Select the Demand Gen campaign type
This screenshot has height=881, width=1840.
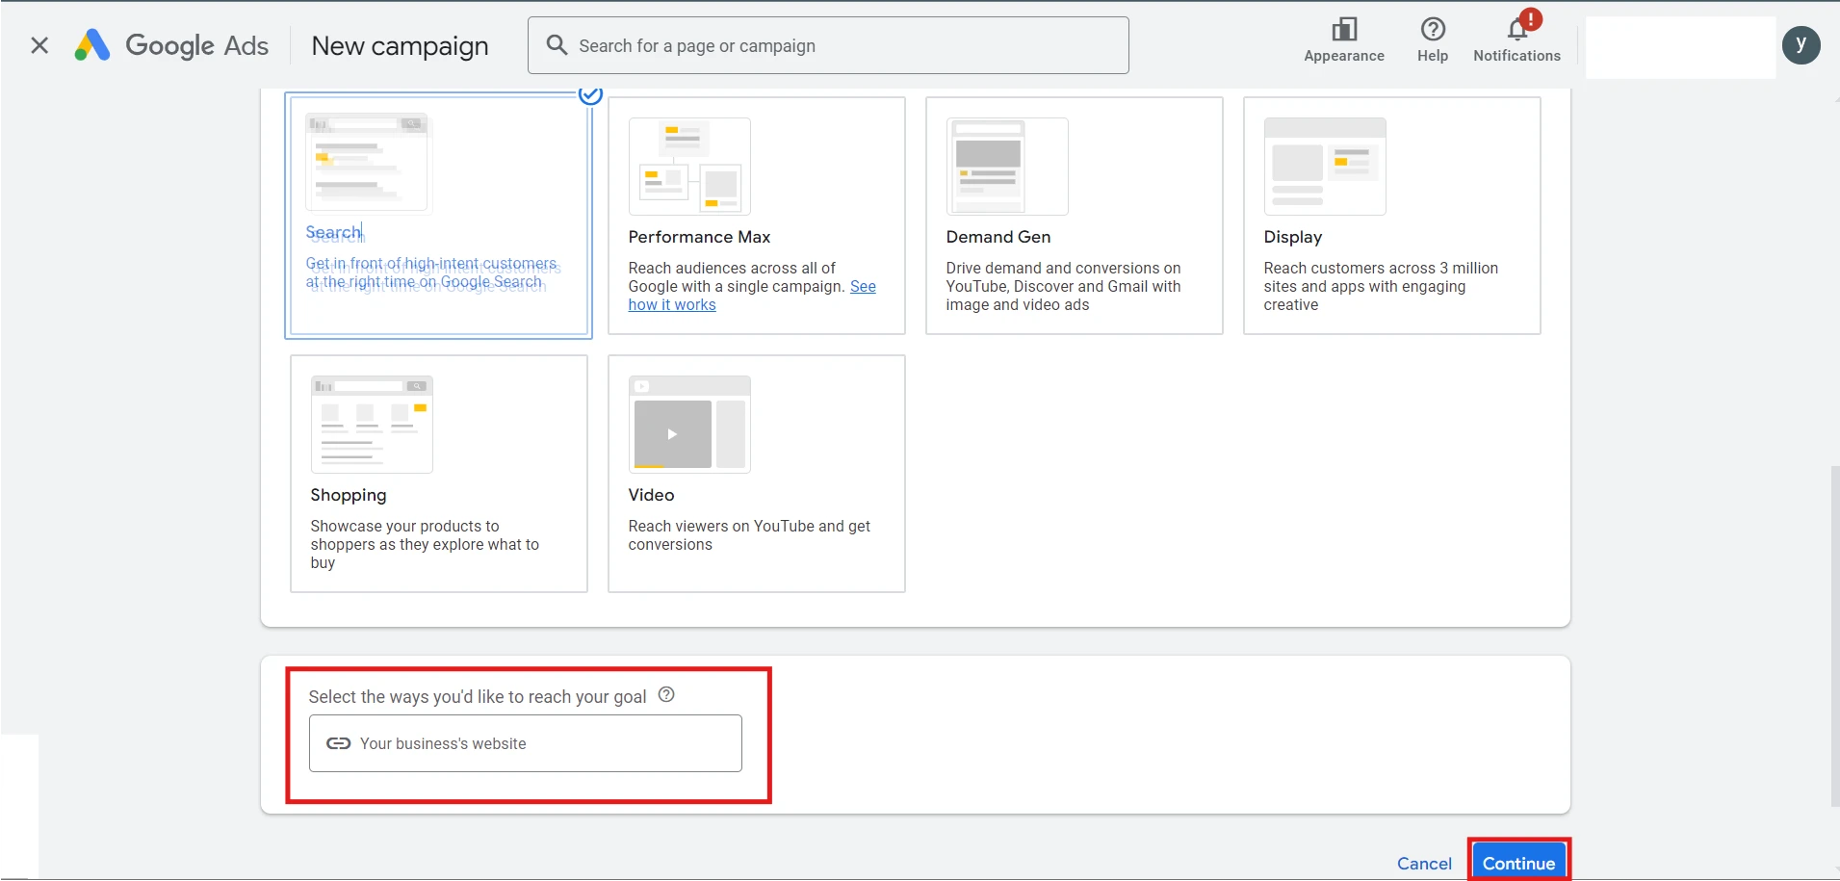tap(1075, 216)
